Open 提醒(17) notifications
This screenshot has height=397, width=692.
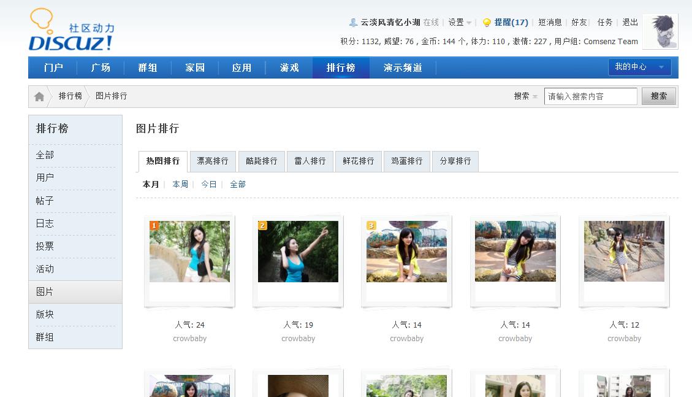[511, 23]
